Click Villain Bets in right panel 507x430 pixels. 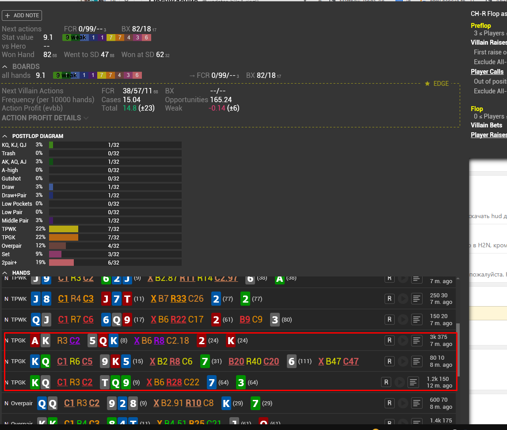coord(487,125)
